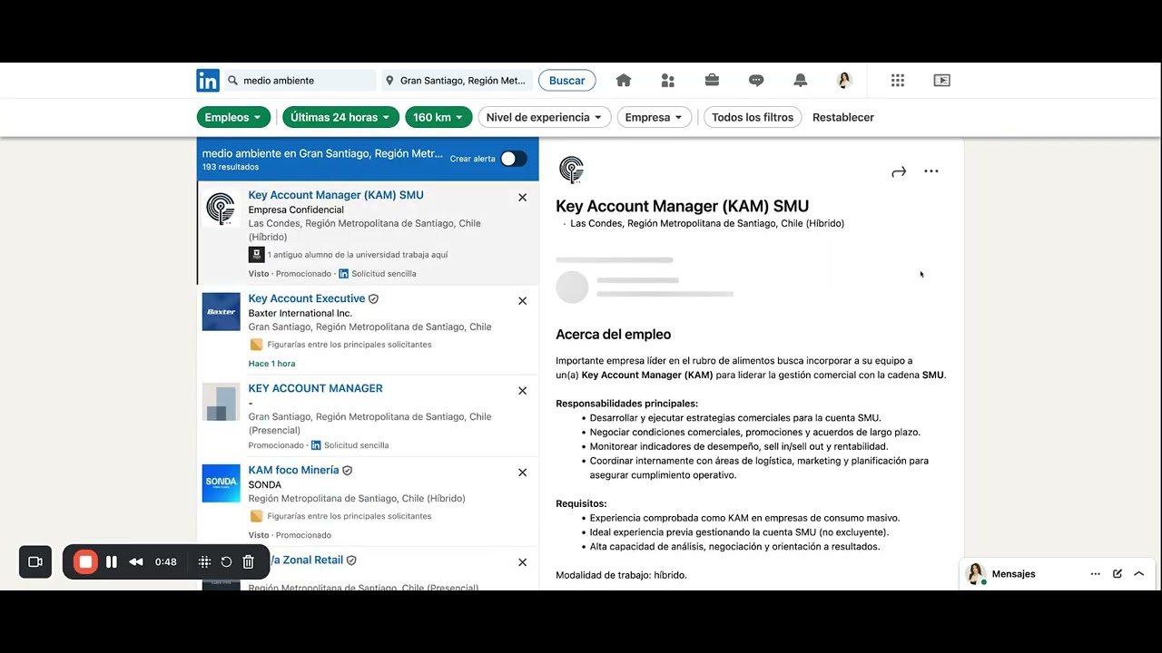
Task: Open the Notifications bell icon
Action: click(800, 81)
